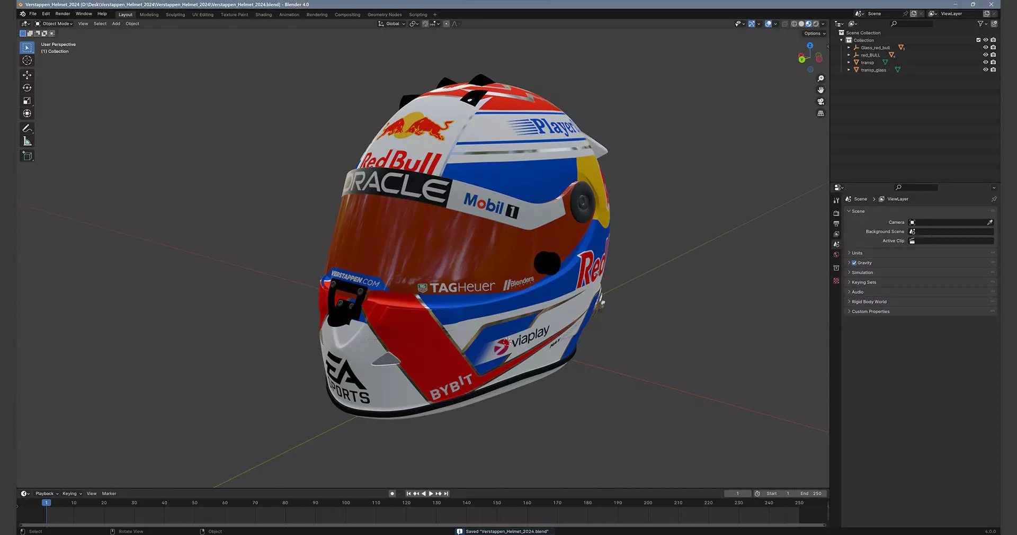Open timeline Marker menu
The width and height of the screenshot is (1017, 535).
109,494
